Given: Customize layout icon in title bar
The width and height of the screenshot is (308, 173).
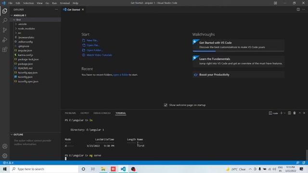Looking at the screenshot, I should (275, 3).
